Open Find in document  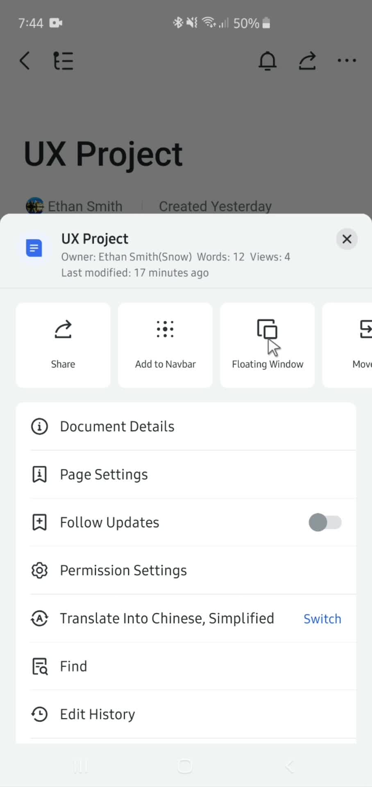186,666
